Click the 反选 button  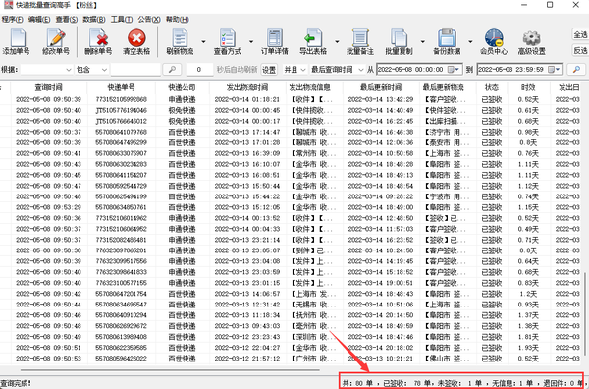point(580,50)
